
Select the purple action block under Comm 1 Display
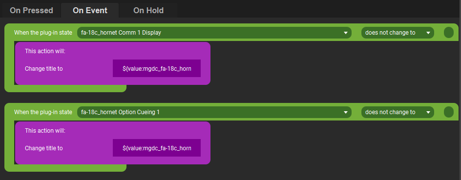click(x=113, y=63)
